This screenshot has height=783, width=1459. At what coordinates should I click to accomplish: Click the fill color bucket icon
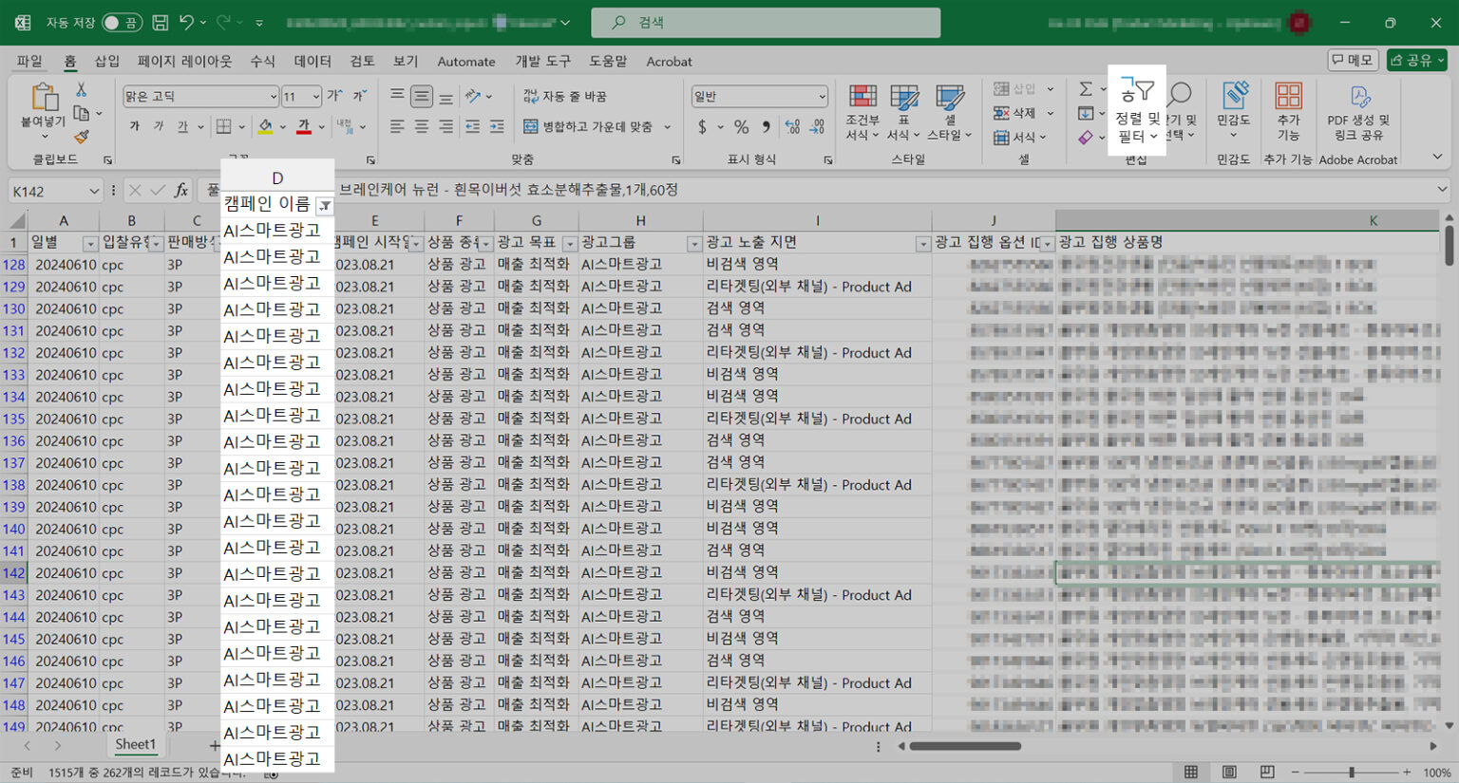pyautogui.click(x=266, y=126)
